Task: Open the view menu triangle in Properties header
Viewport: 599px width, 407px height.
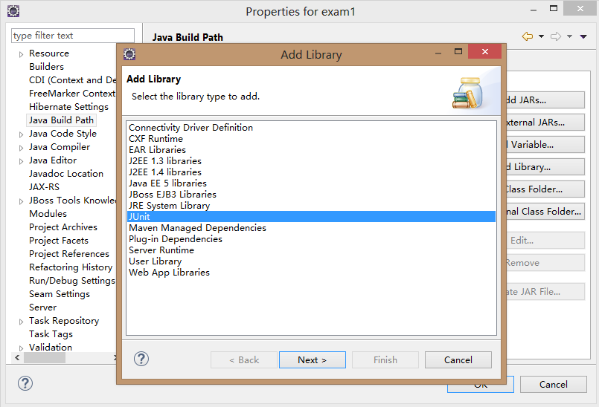Action: (x=583, y=36)
